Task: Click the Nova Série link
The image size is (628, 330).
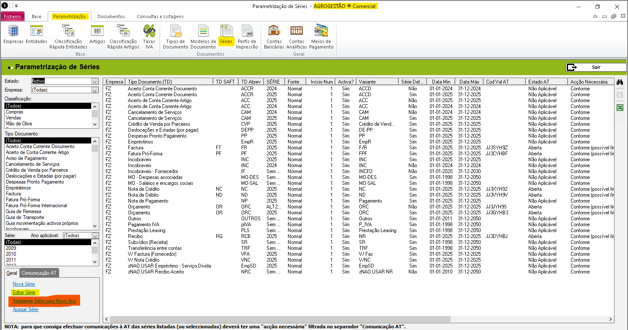Action: 24,284
